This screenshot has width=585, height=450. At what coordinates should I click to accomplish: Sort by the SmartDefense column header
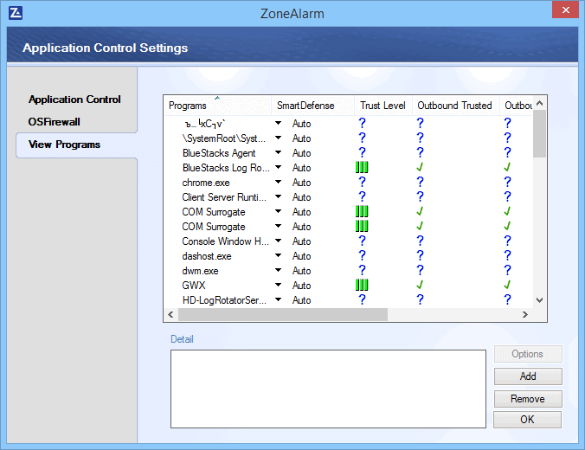(312, 106)
